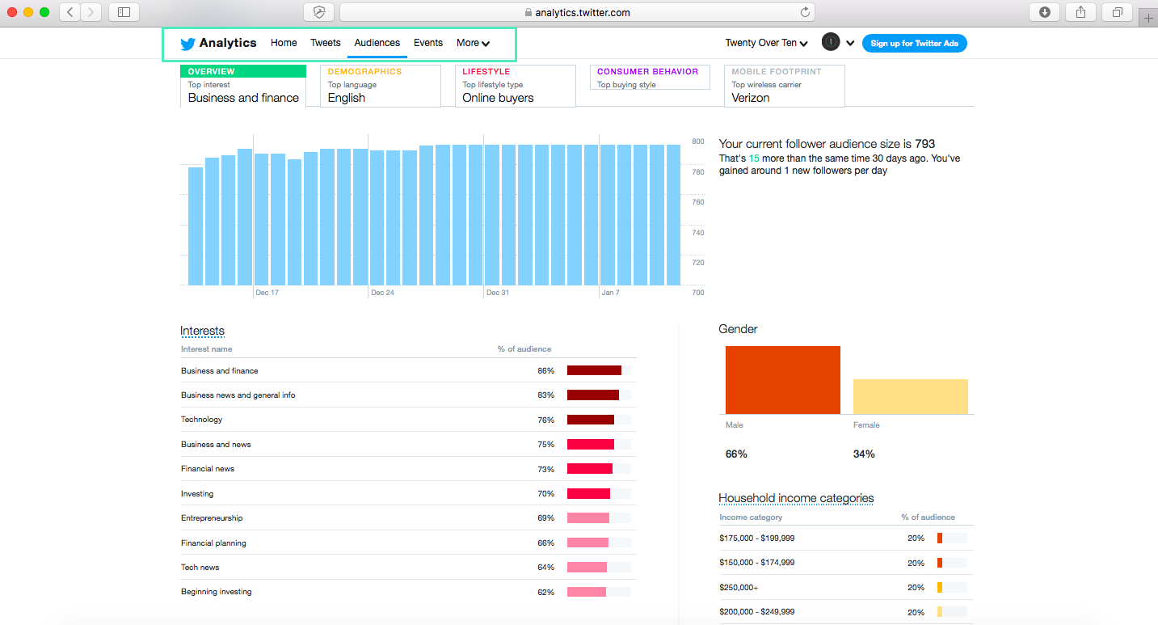Screen dimensions: 1158x625
Task: Click the privacy shield icon
Action: point(319,12)
